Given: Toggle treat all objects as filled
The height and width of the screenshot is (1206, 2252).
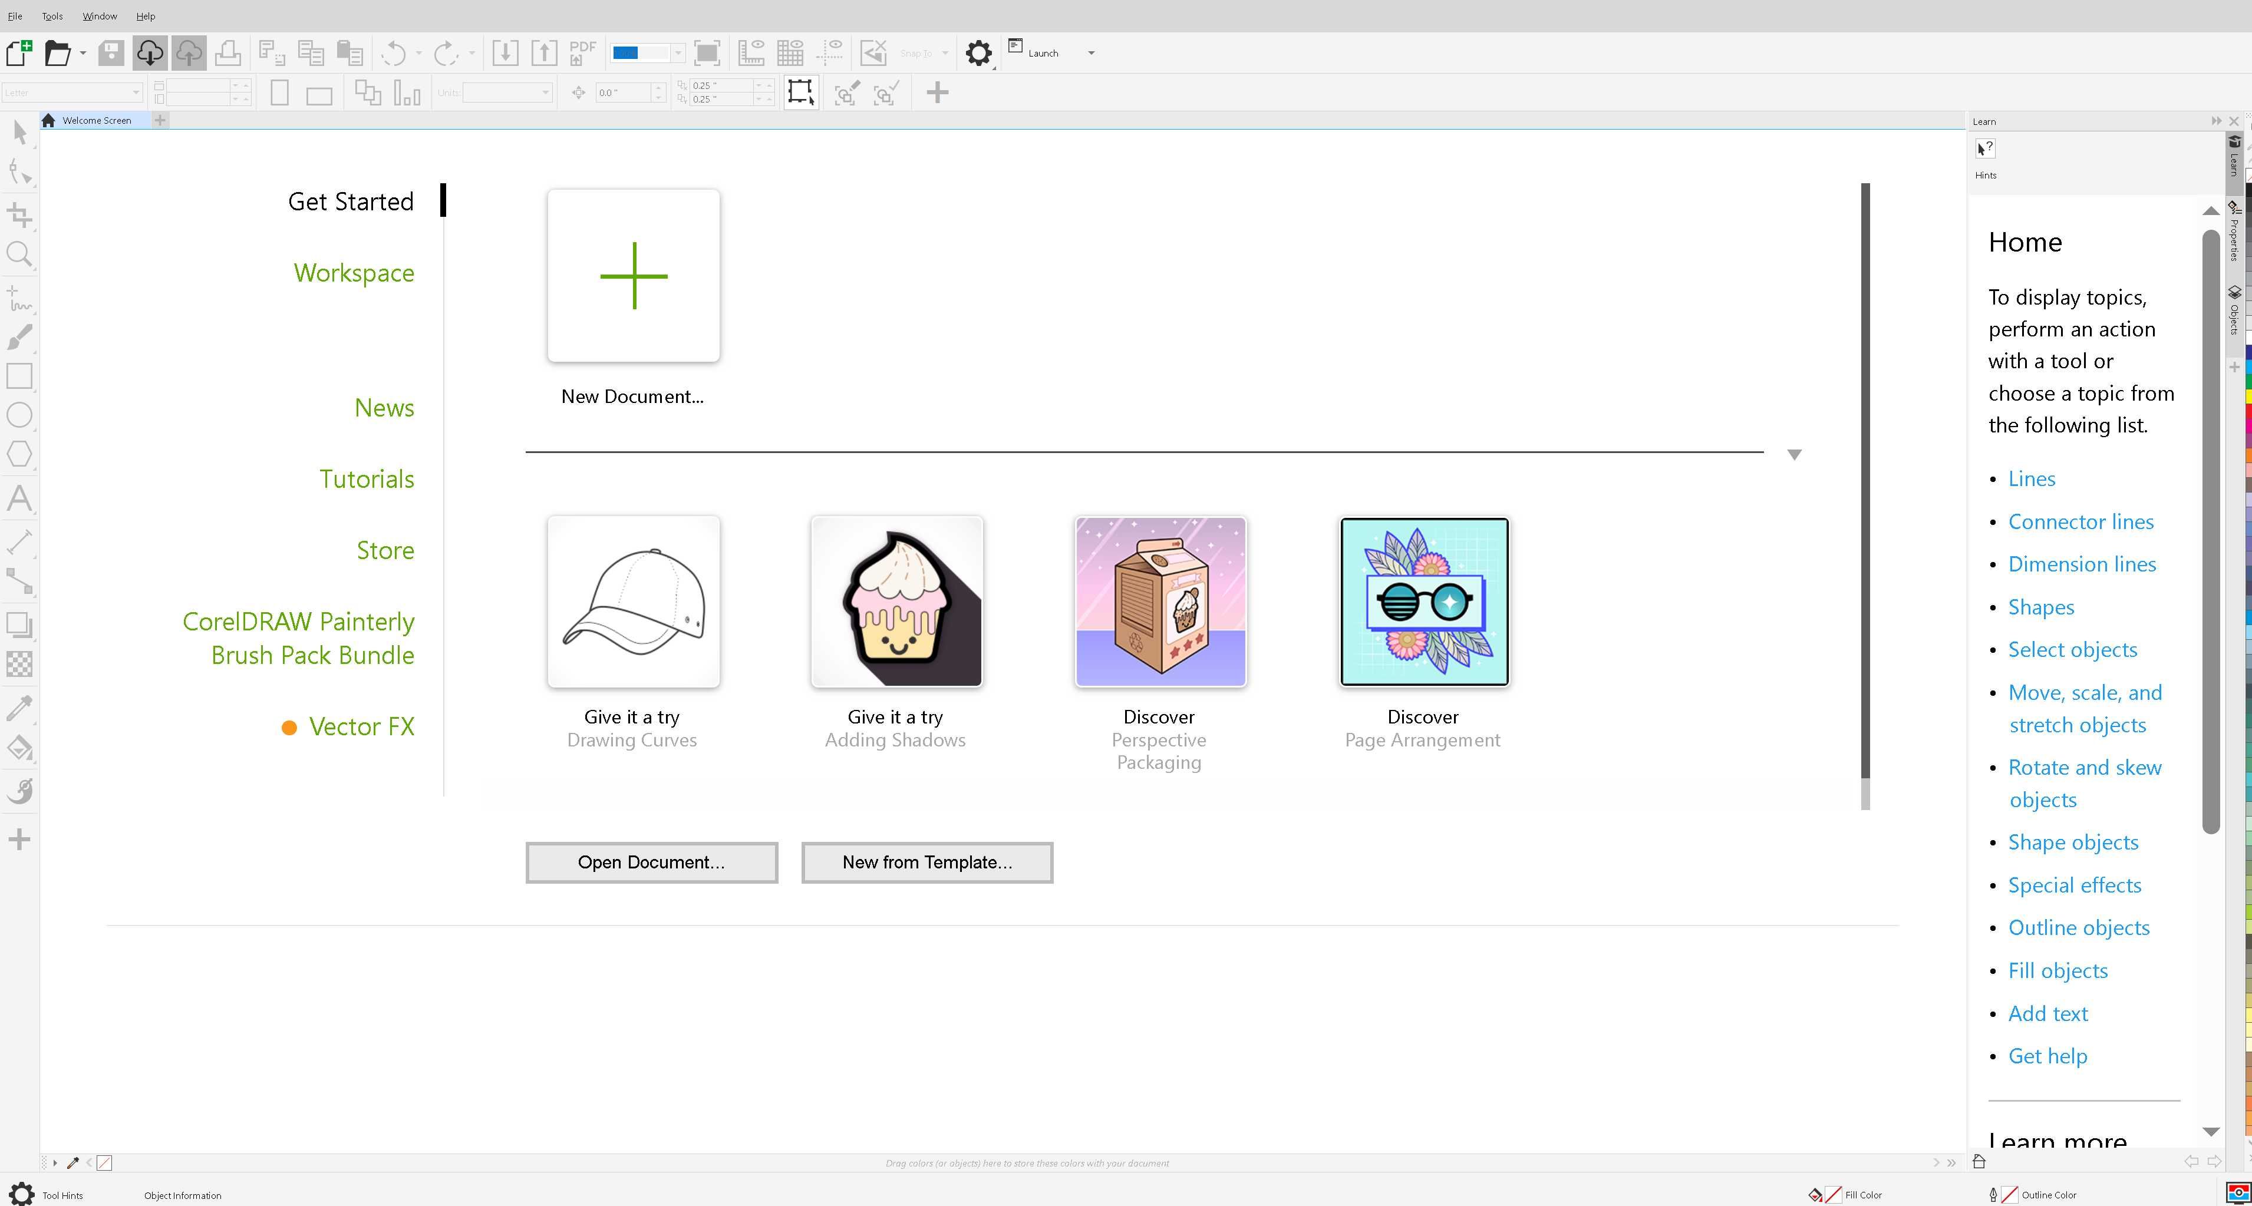Looking at the screenshot, I should coord(800,92).
